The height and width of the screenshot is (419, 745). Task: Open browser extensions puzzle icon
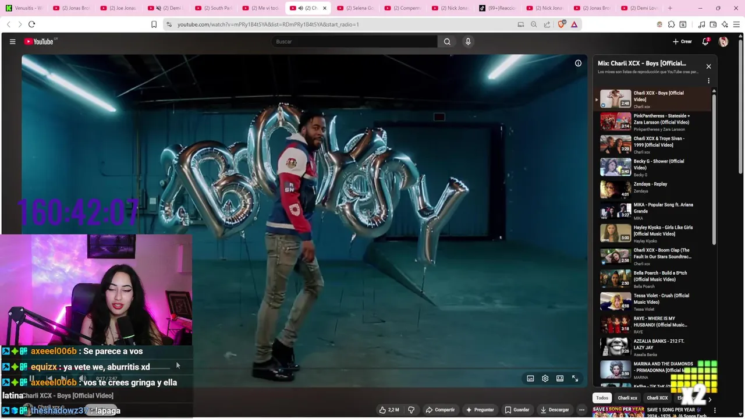point(671,24)
